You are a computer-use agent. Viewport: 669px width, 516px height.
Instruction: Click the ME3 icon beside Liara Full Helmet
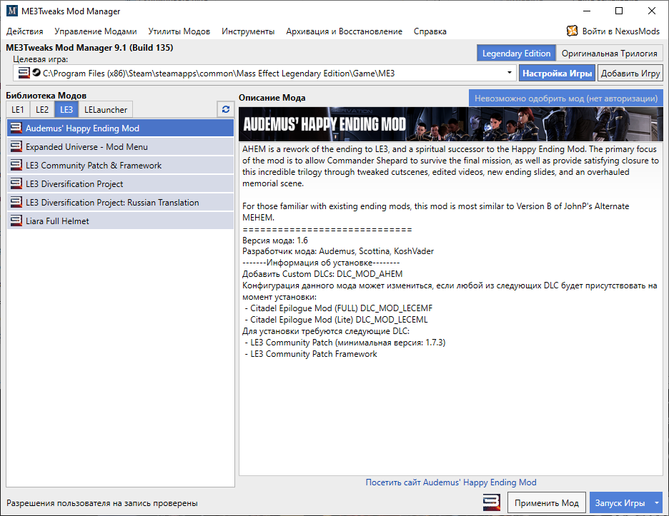[16, 221]
